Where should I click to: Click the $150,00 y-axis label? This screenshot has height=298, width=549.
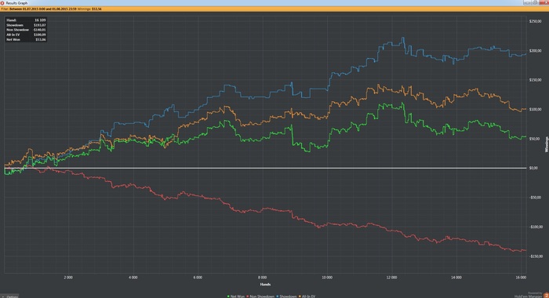tap(536, 80)
